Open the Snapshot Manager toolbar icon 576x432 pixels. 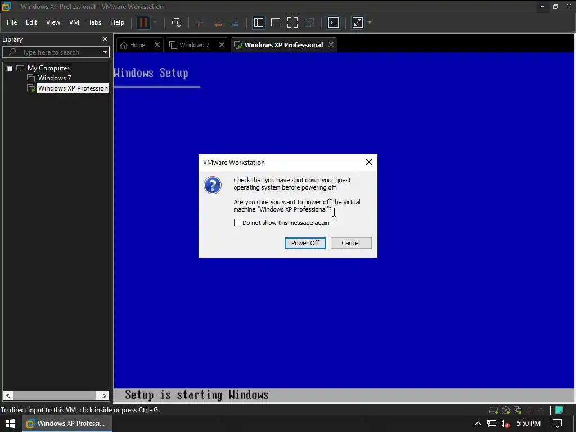point(235,22)
